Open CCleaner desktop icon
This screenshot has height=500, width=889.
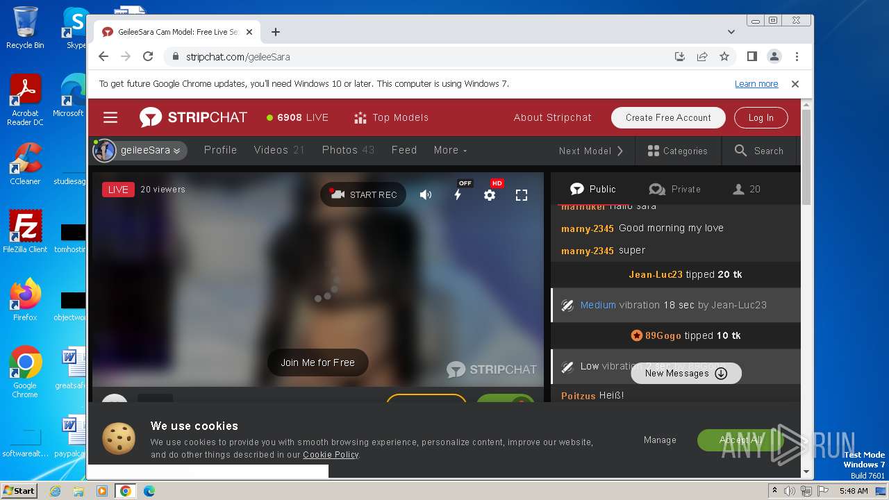coord(25,164)
